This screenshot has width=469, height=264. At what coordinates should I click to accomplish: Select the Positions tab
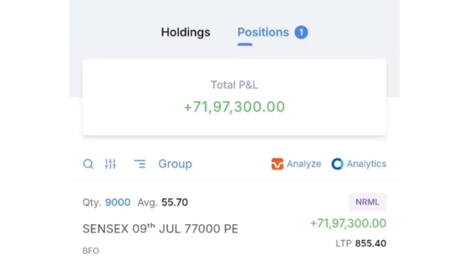263,32
